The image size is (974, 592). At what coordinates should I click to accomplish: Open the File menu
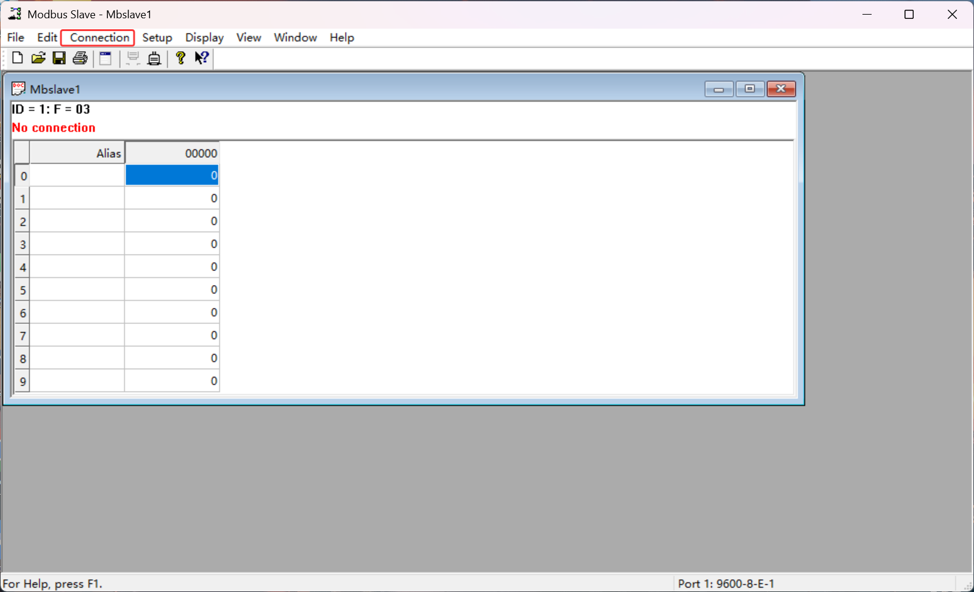(x=16, y=38)
